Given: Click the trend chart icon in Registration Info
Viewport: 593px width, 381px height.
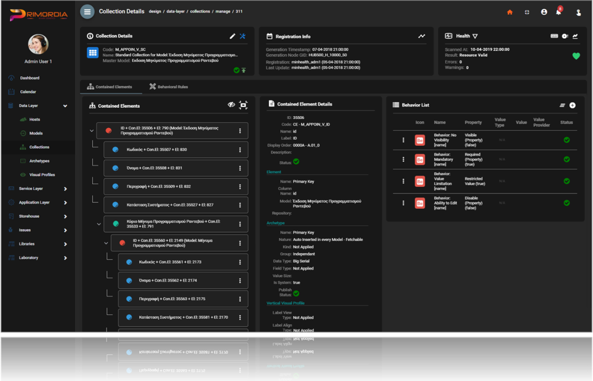Looking at the screenshot, I should click(422, 36).
